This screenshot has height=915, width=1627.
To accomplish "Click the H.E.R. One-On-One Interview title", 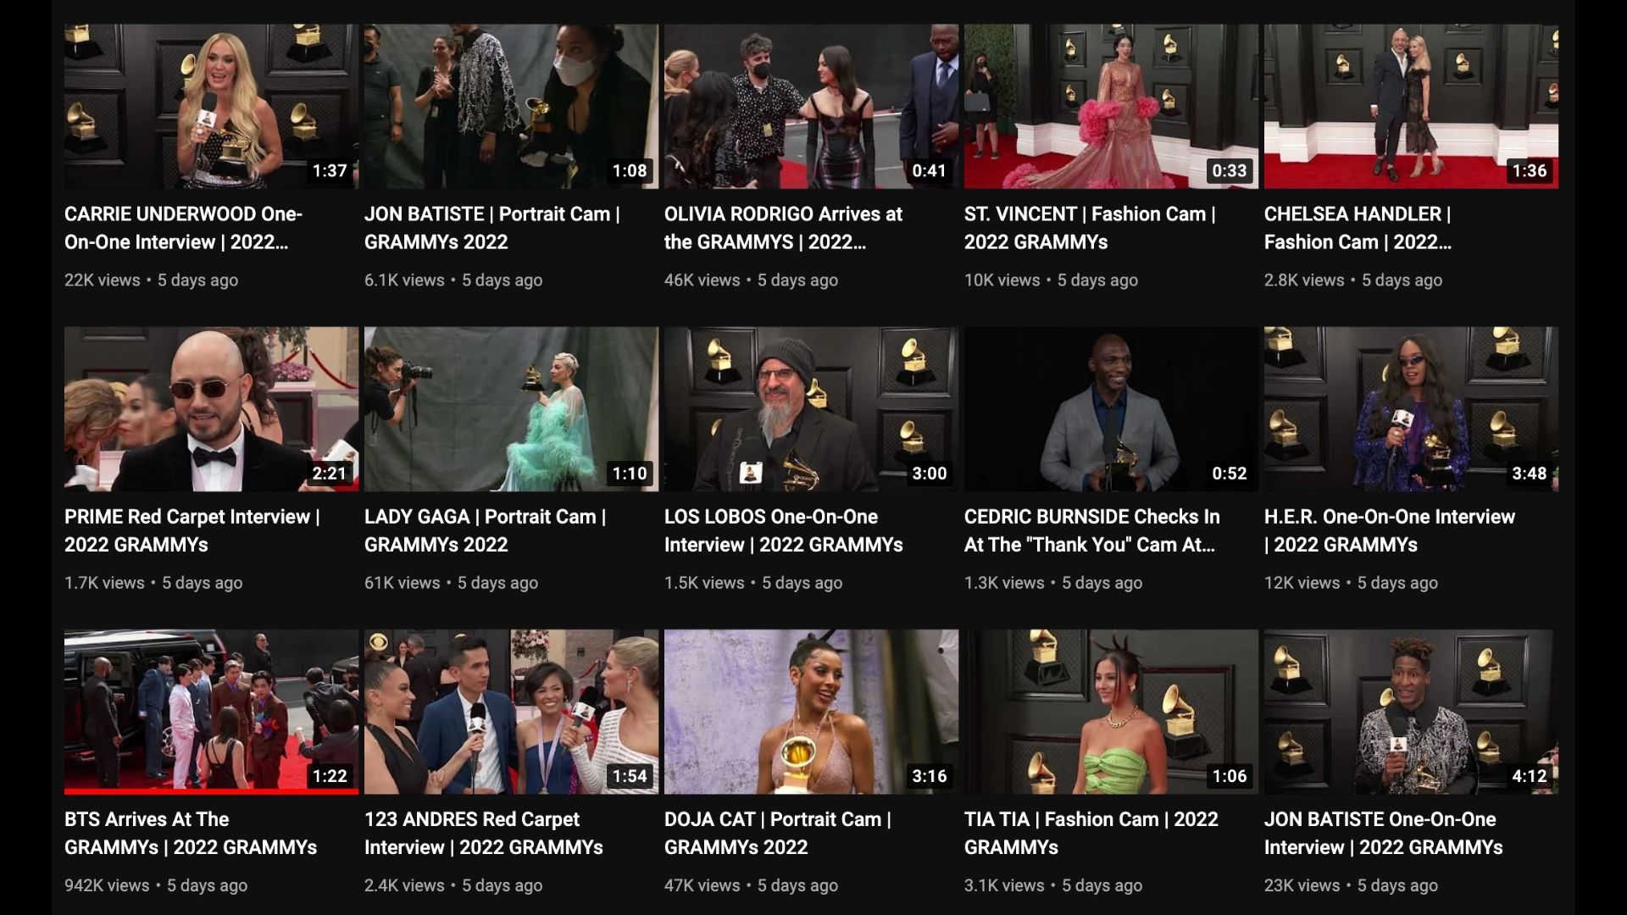I will tap(1390, 530).
